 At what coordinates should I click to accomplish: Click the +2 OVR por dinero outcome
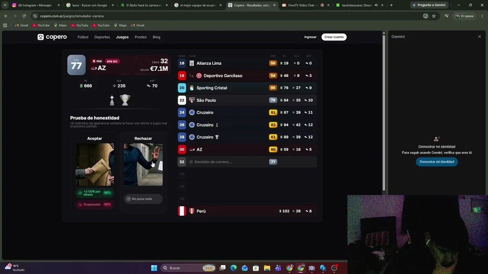pyautogui.click(x=94, y=193)
